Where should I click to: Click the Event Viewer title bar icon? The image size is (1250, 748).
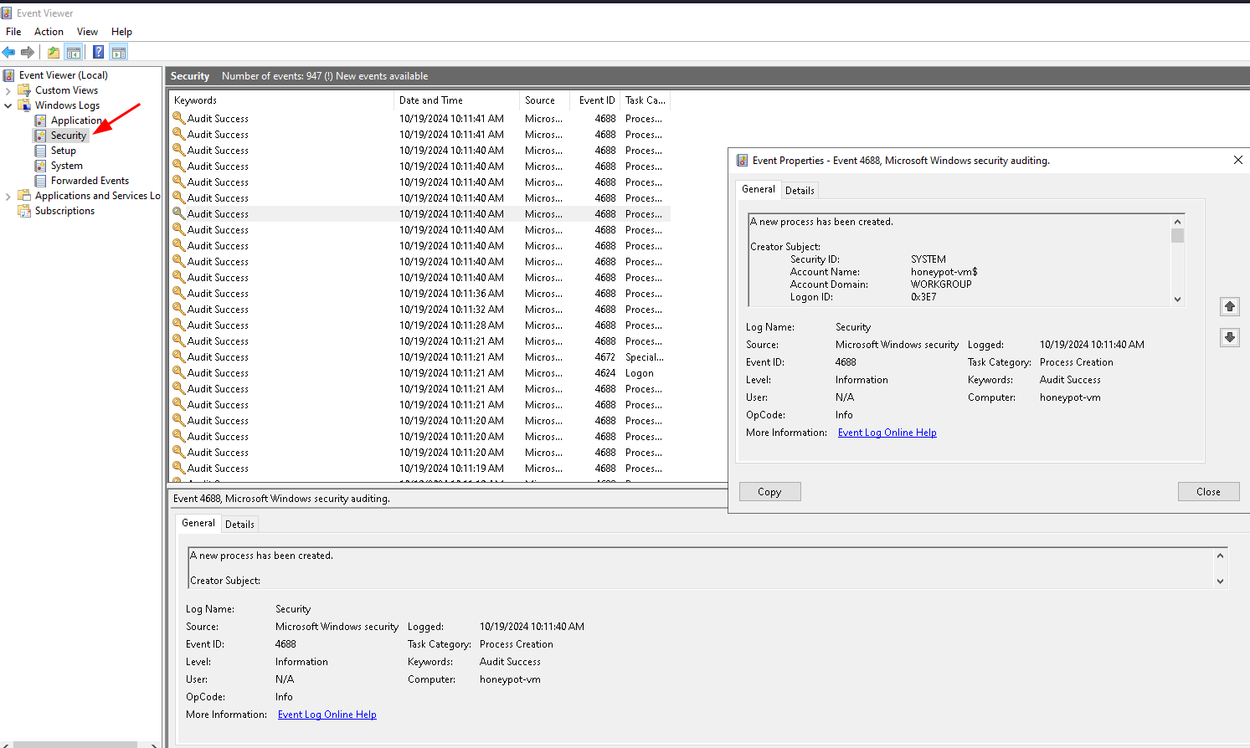pos(7,13)
